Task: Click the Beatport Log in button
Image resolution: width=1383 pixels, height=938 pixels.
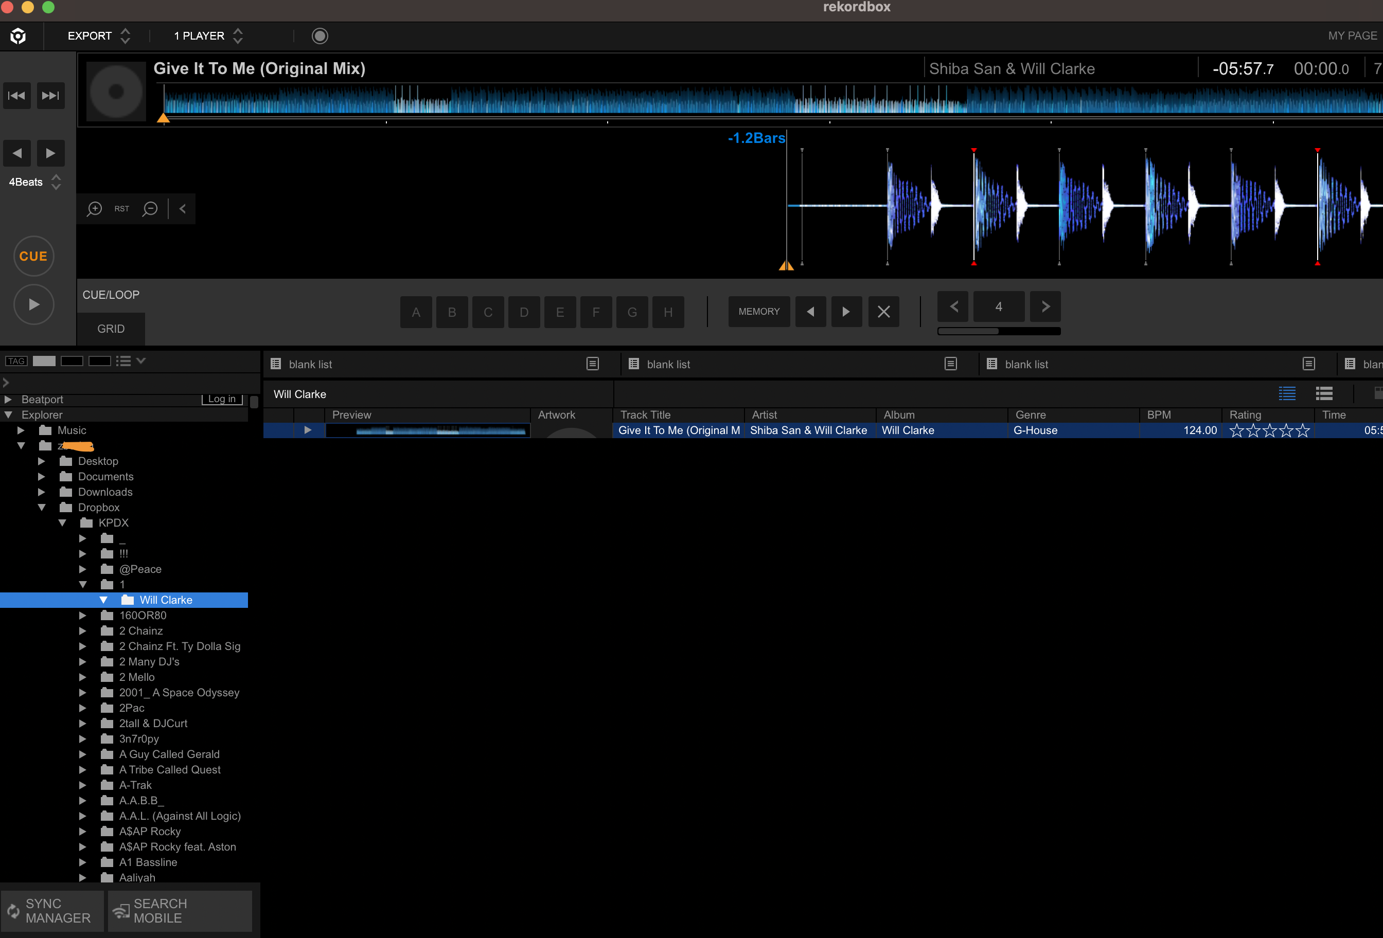Action: [x=221, y=399]
